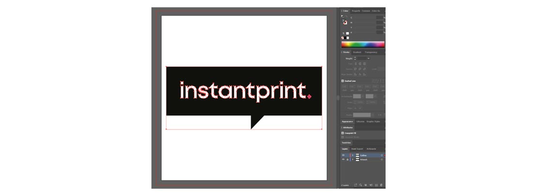This screenshot has width=537, height=196.
Task: Pick a color from the spectrum bar
Action: [x=363, y=44]
